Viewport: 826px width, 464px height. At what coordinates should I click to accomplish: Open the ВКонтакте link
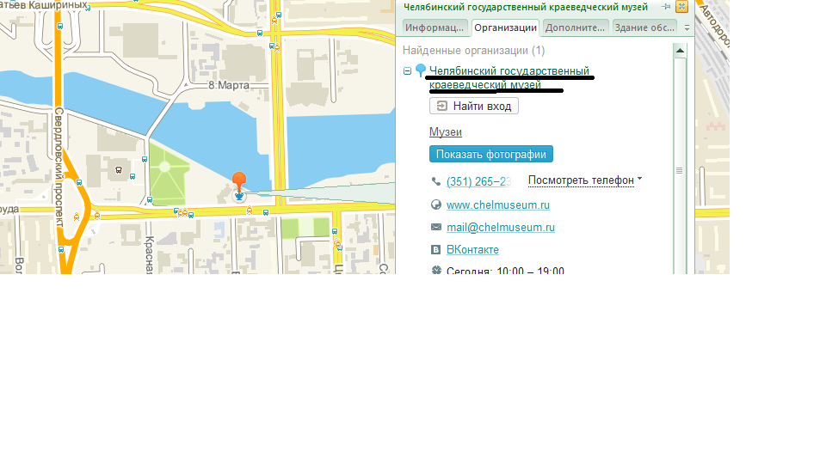(472, 249)
